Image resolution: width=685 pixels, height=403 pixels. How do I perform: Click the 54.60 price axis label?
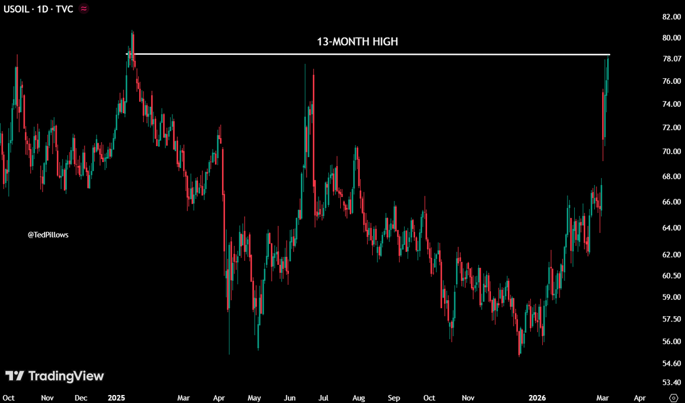click(671, 364)
